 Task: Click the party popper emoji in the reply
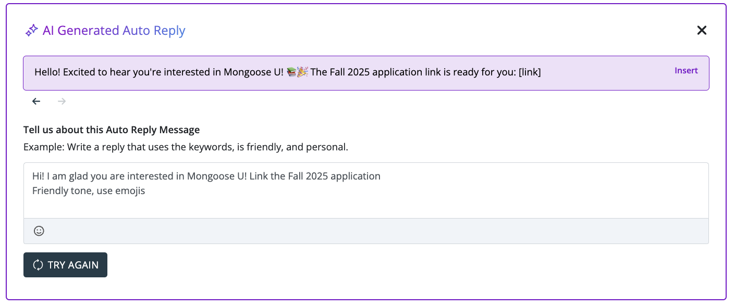(302, 72)
